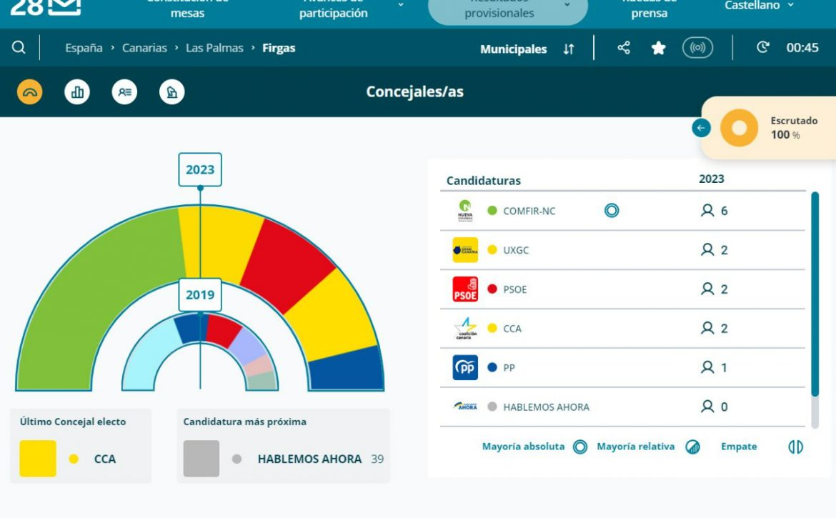Image resolution: width=836 pixels, height=518 pixels.
Task: Expand the Castellano language dropdown
Action: click(x=760, y=5)
